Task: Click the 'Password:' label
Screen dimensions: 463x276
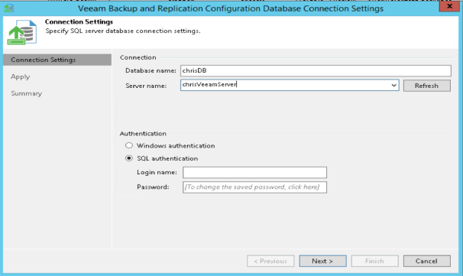Action: coord(153,187)
